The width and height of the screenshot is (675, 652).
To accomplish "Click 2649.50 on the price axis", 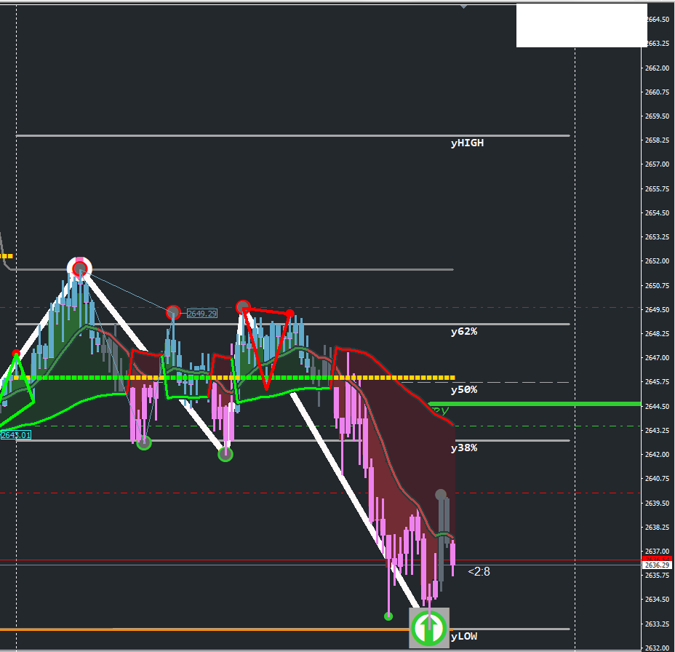I will point(658,309).
